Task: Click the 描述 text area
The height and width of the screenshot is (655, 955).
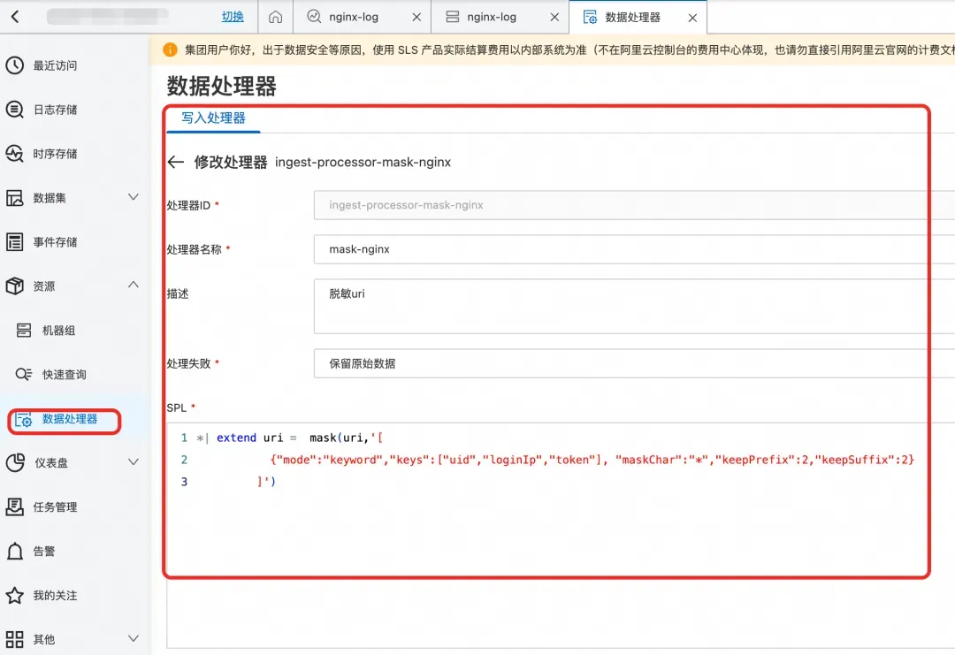Action: tap(634, 306)
